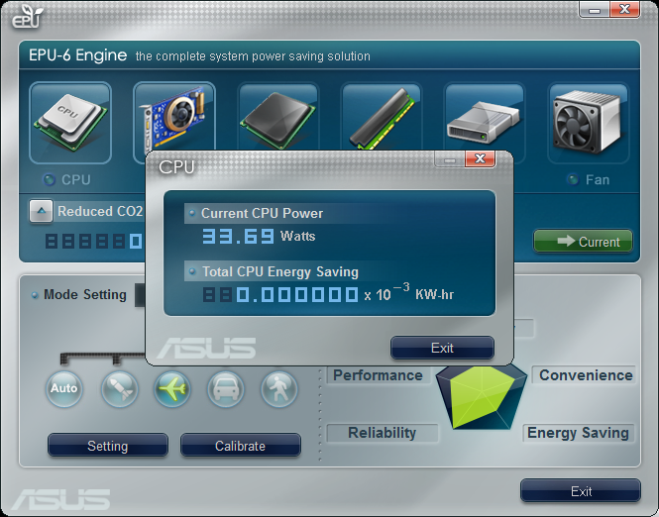Switch to Auto mode
The height and width of the screenshot is (517, 659).
[x=63, y=388]
